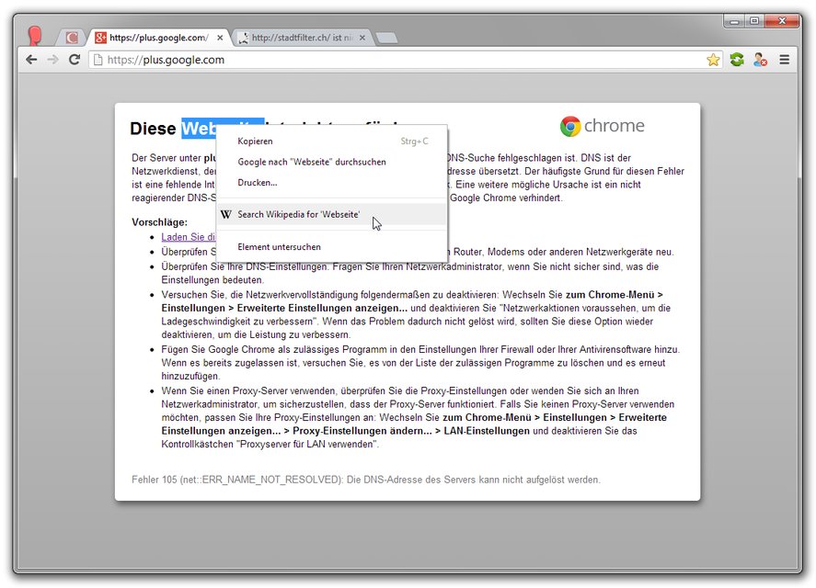
Task: Click the Wikipedia W icon in menu
Action: coord(226,214)
